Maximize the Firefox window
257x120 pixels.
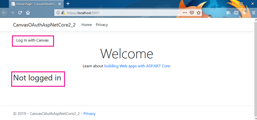[x=241, y=4]
